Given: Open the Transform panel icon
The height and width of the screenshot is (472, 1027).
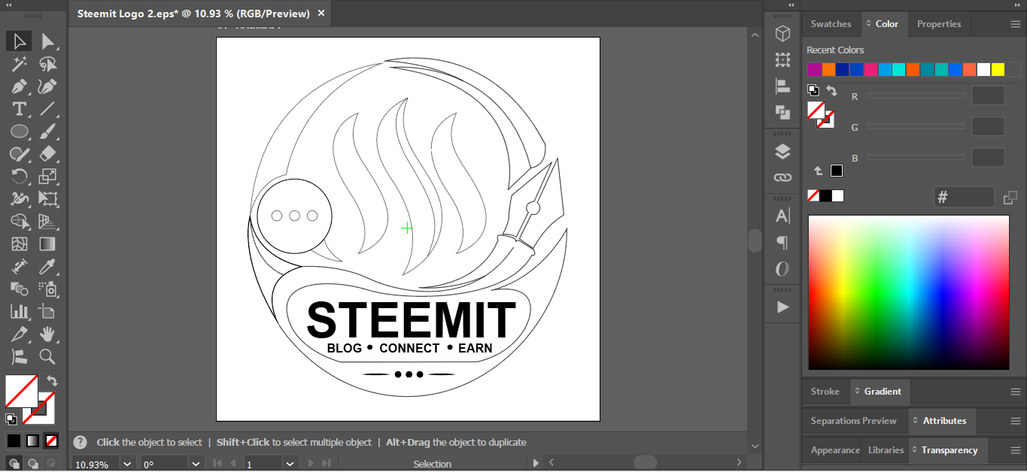Looking at the screenshot, I should 782,59.
